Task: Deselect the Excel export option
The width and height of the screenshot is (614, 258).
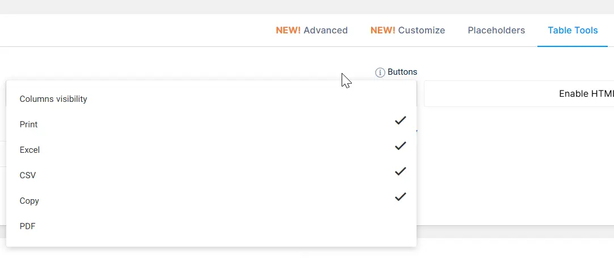Action: (x=211, y=149)
